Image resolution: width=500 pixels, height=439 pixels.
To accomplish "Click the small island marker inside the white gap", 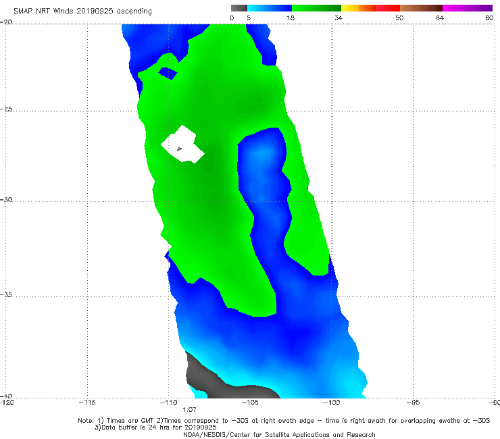I will [x=179, y=149].
